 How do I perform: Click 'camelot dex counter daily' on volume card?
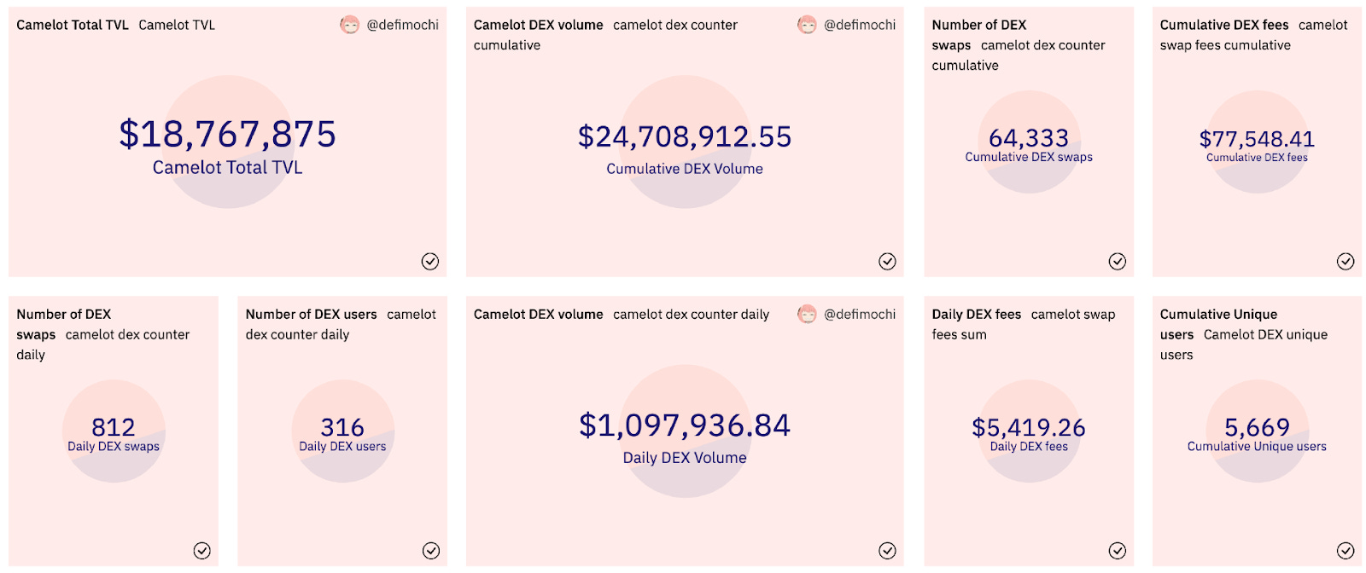pos(691,315)
